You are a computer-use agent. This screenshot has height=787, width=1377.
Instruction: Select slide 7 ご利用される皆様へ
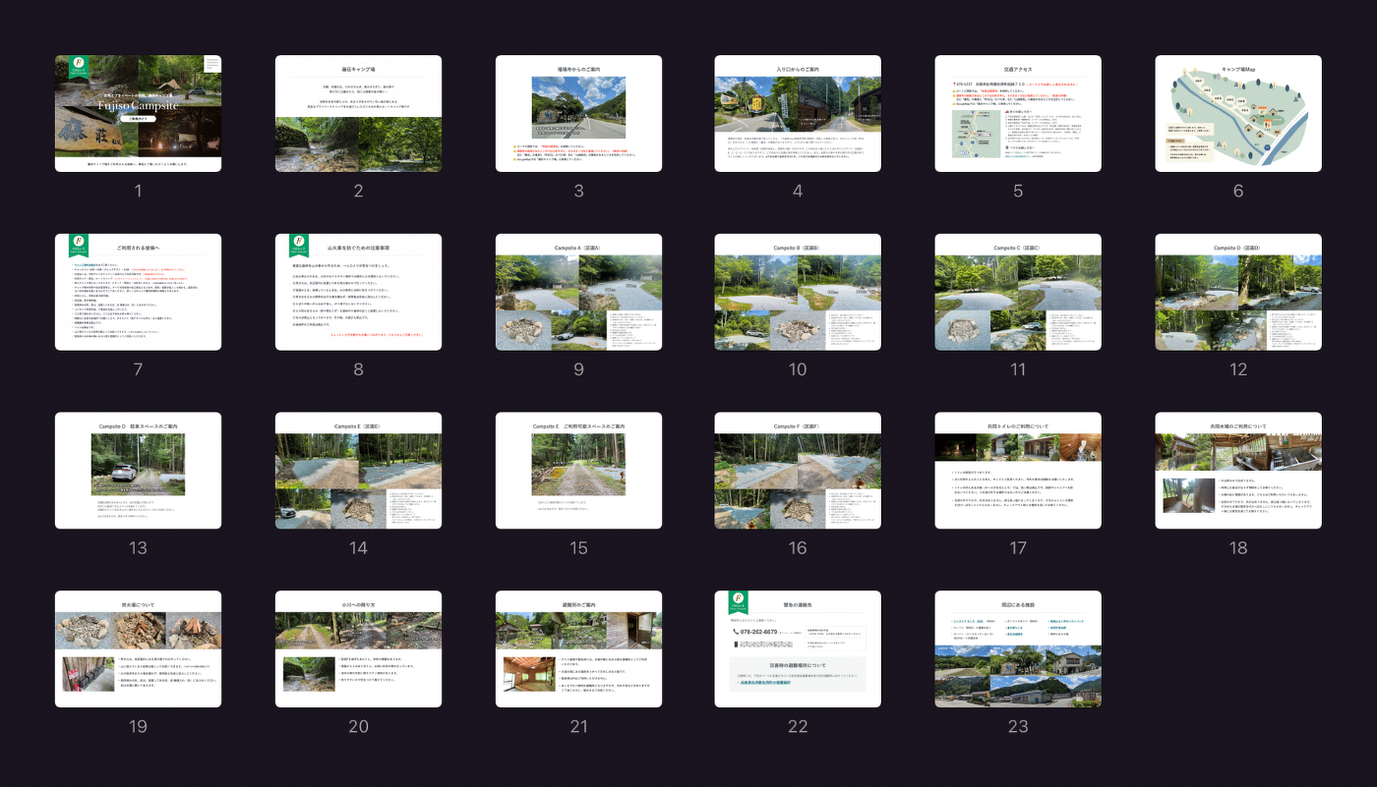pos(138,292)
